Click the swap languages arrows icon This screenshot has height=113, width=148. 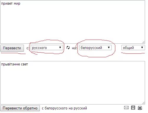click(68, 48)
